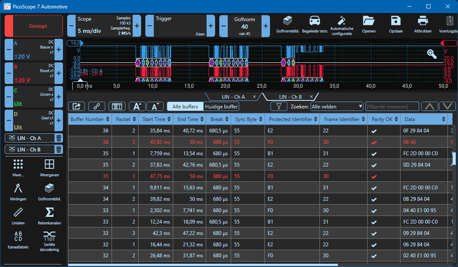Open Seriële decodering tool
Image resolution: width=458 pixels, height=267 pixels.
click(x=49, y=241)
